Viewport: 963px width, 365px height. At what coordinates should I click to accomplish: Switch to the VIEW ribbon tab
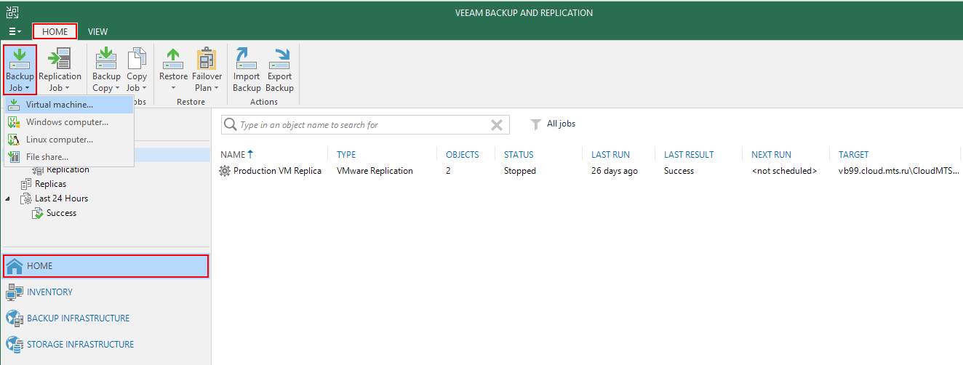97,32
